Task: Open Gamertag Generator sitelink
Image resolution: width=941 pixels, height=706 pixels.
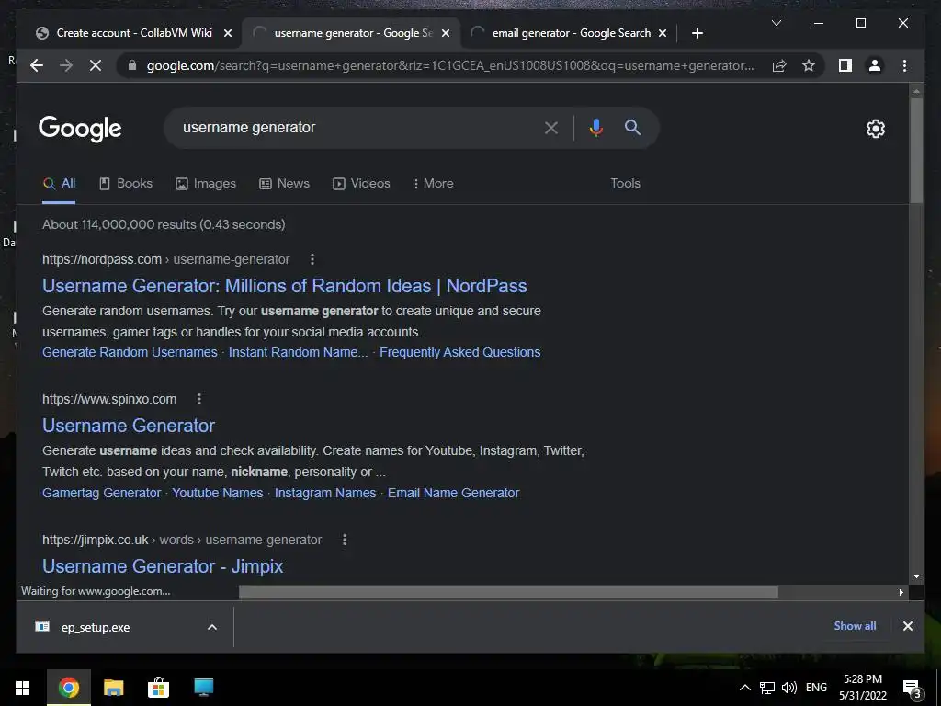Action: (x=101, y=493)
